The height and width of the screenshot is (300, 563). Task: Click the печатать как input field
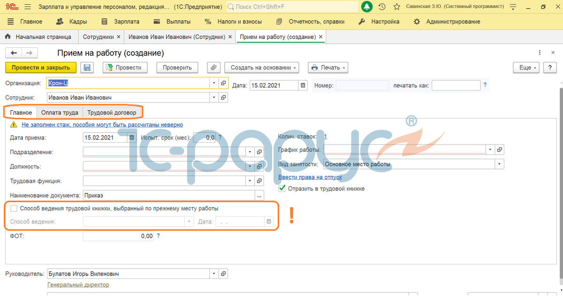[456, 85]
